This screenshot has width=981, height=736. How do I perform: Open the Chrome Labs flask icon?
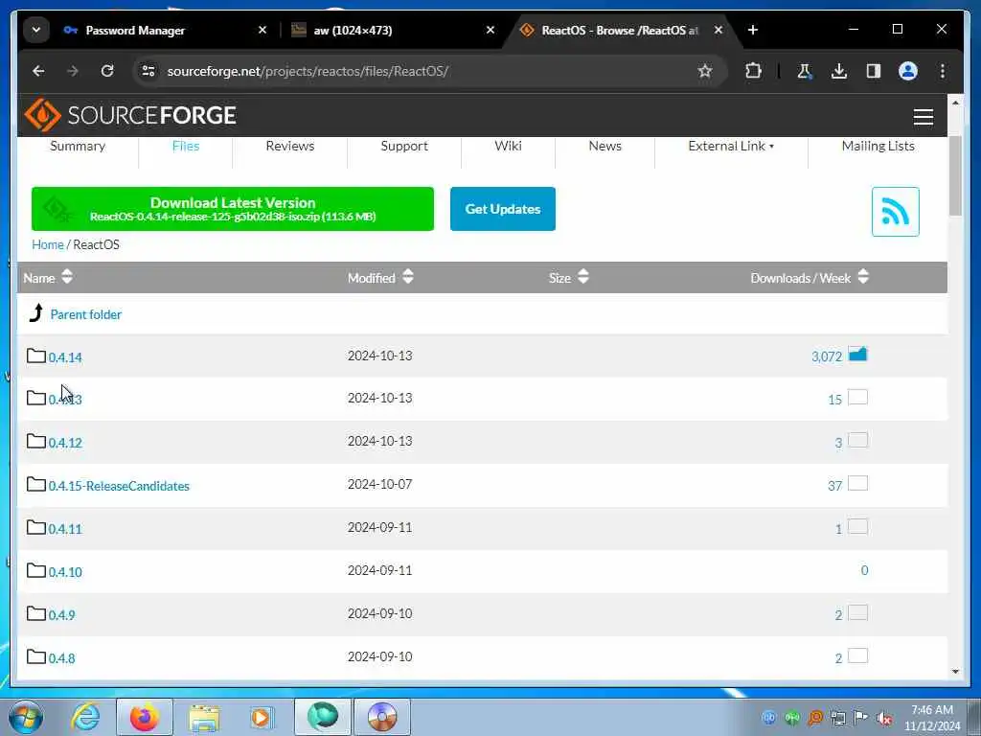[805, 71]
